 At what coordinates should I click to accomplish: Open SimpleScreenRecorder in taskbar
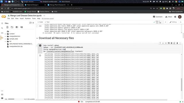point(49,2)
